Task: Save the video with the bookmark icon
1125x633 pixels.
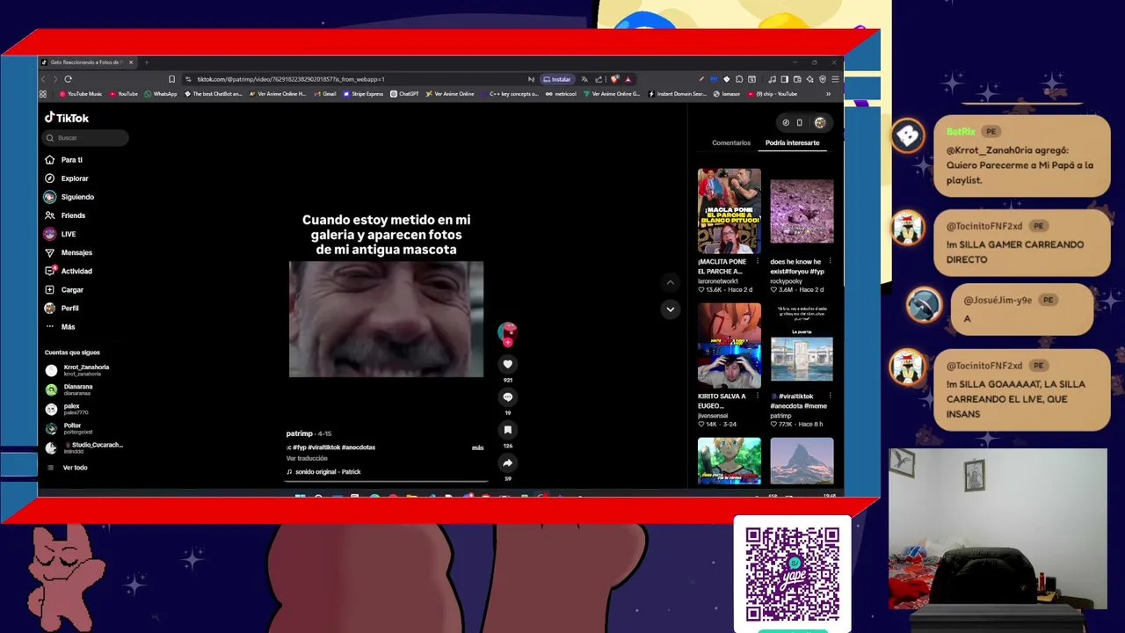Action: (507, 430)
